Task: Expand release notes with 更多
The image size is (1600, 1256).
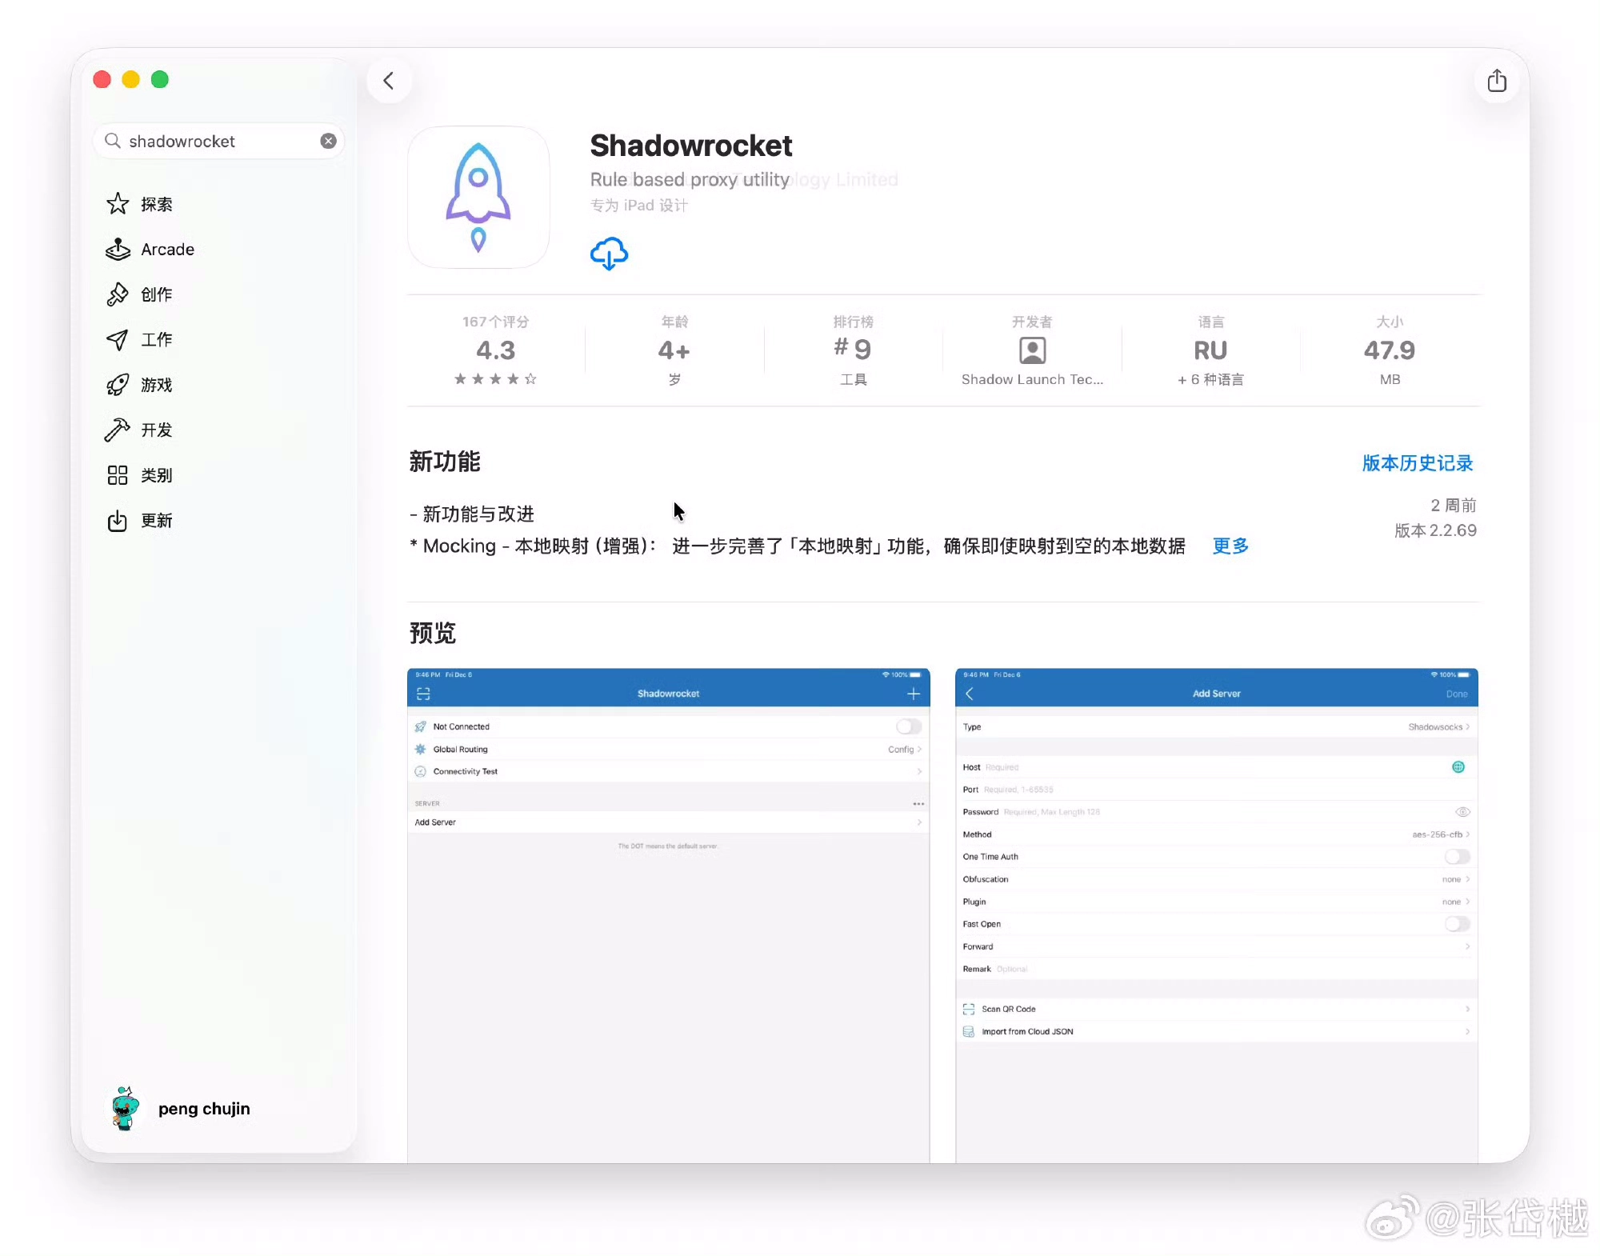Action: pyautogui.click(x=1230, y=546)
